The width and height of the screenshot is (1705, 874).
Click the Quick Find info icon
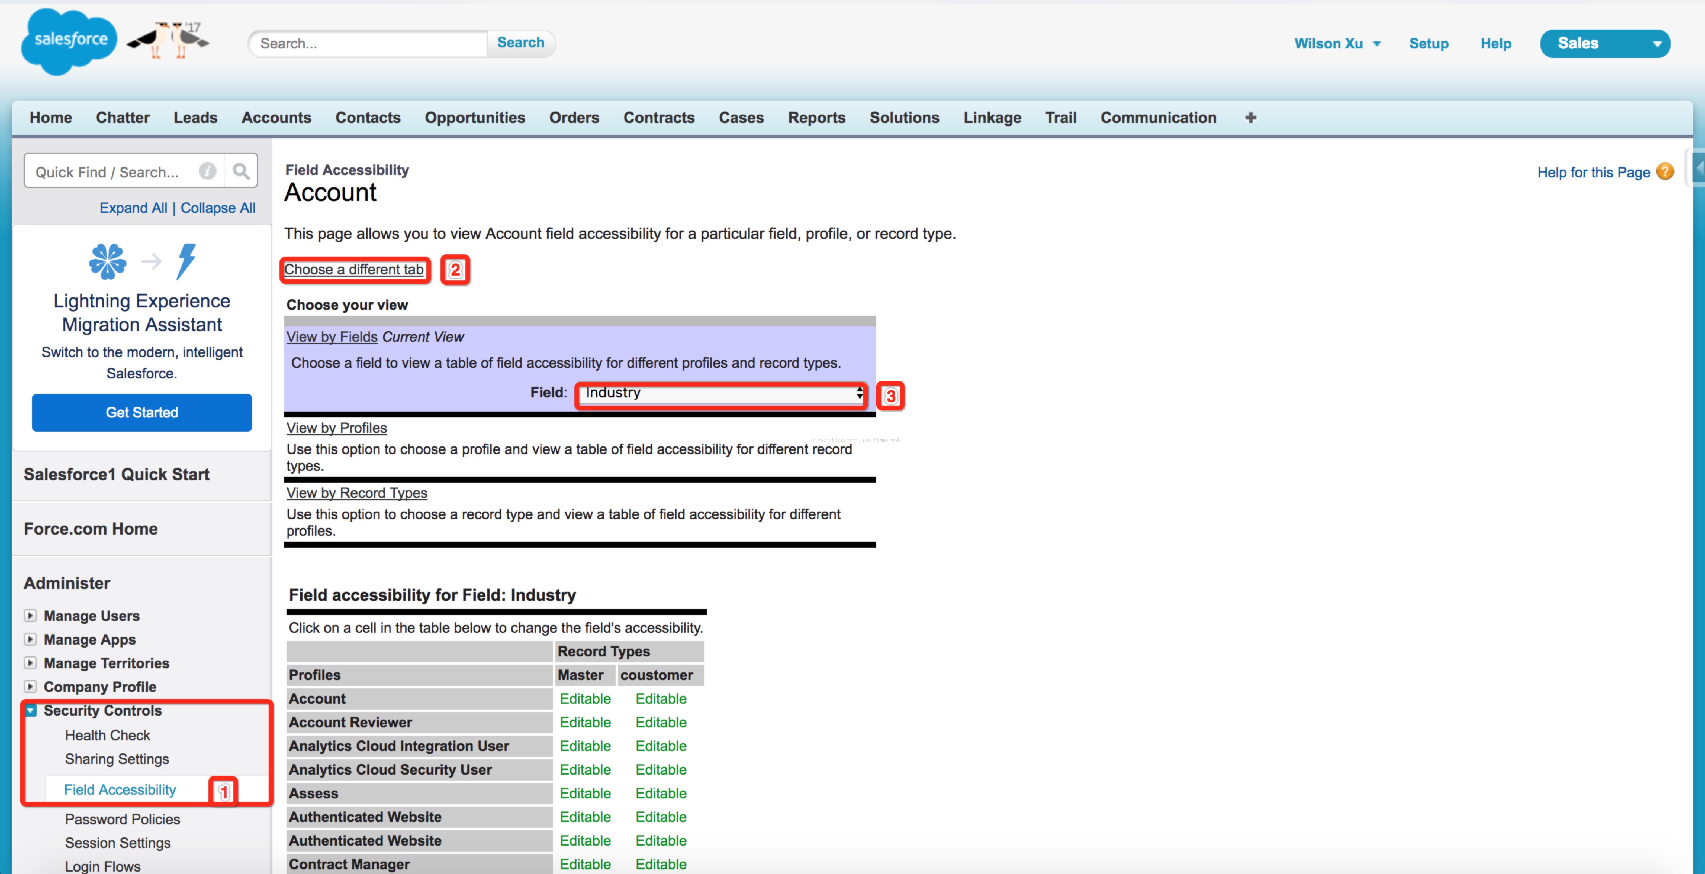[x=207, y=172]
